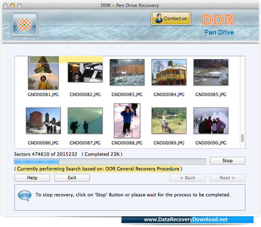Click the GND00082.JPG file name

[85, 95]
